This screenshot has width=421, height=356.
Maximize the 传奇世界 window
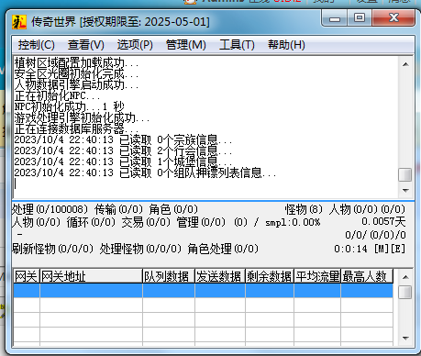(x=360, y=18)
